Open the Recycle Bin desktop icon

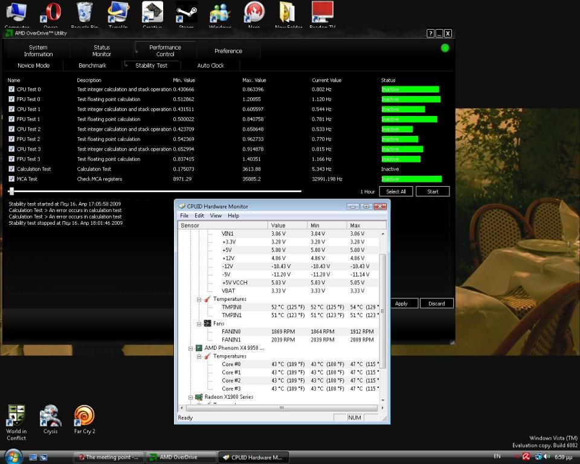pos(85,13)
